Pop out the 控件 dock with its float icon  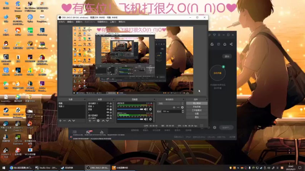[x=207, y=100]
